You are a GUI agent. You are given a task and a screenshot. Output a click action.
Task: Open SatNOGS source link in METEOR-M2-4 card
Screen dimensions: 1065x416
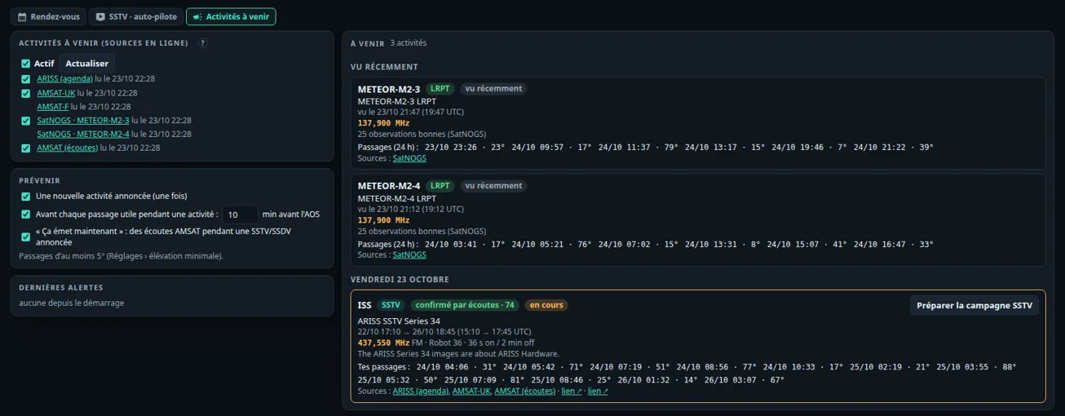click(409, 254)
